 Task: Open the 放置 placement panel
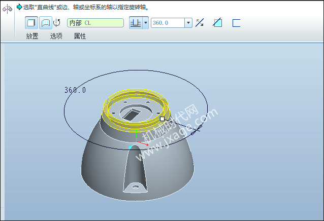click(32, 36)
